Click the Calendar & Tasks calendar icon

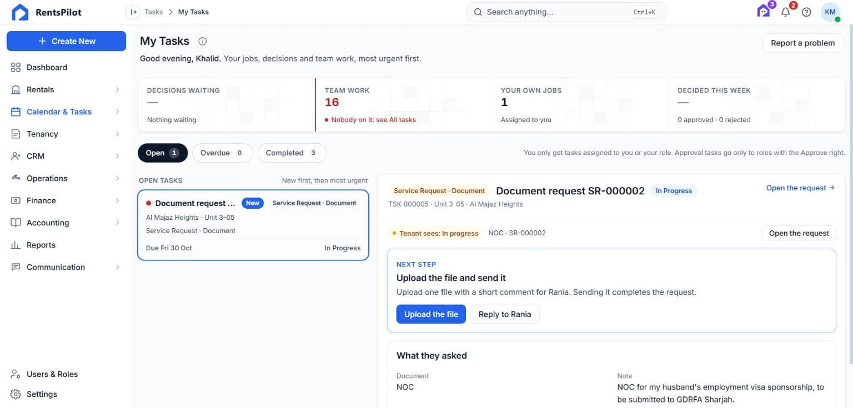16,112
